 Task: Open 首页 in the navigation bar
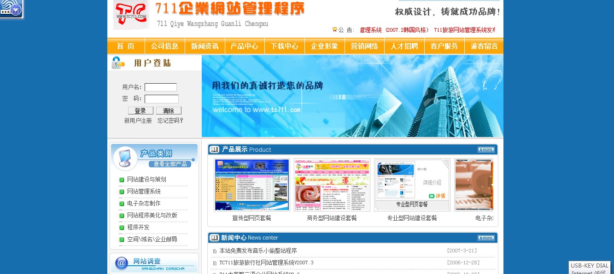click(126, 46)
